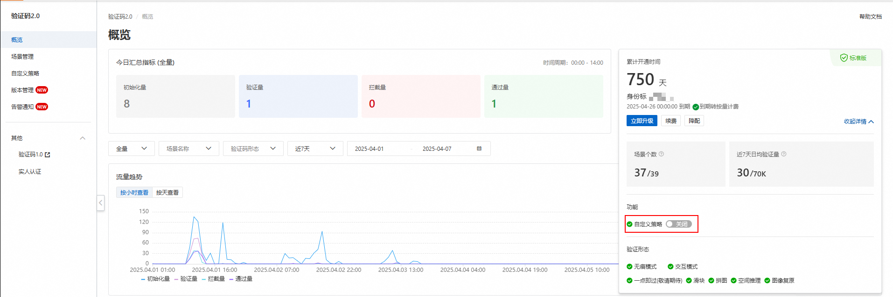The image size is (893, 297).
Task: Click the help icon next to 近7天日均验证量
Action: point(784,154)
